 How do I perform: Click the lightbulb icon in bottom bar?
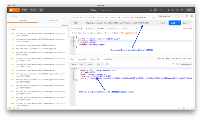click(179, 108)
